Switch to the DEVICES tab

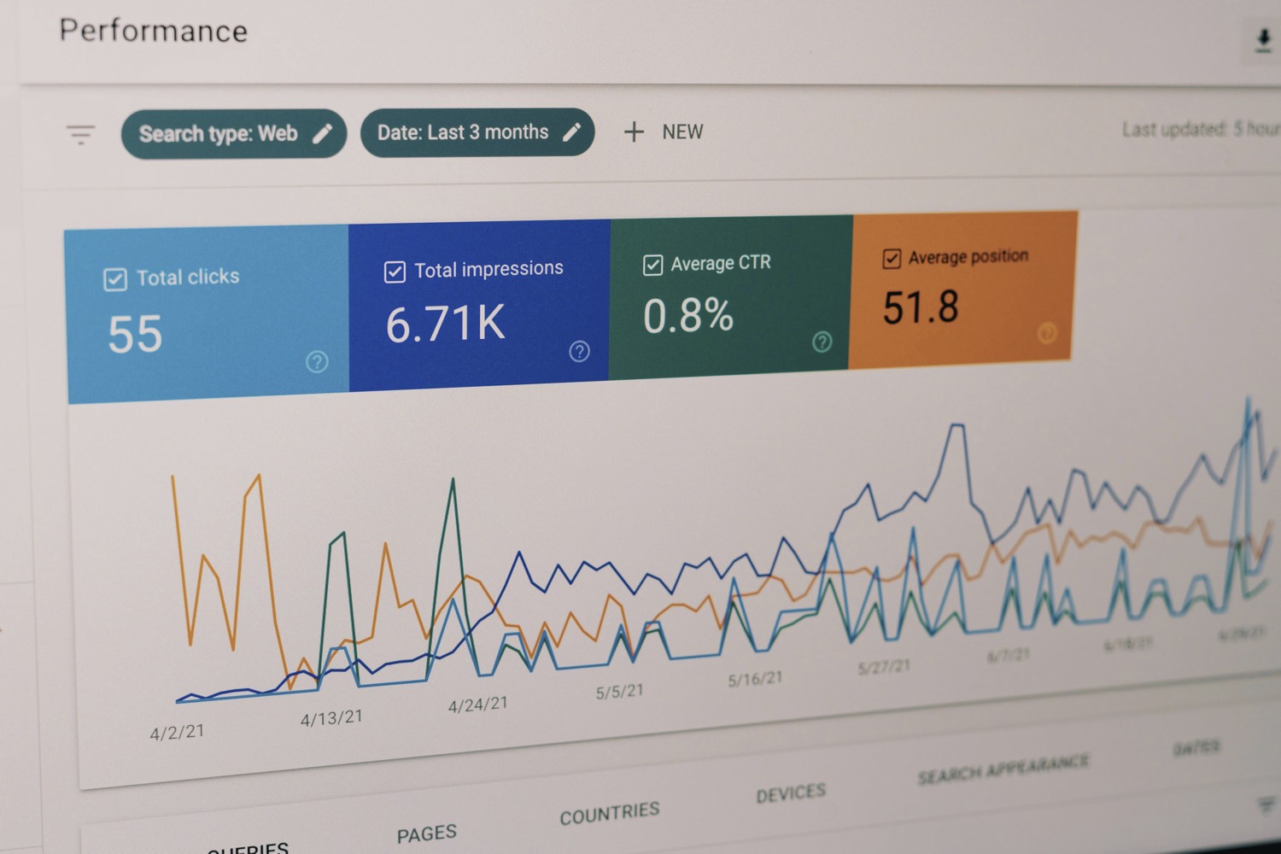coord(790,792)
